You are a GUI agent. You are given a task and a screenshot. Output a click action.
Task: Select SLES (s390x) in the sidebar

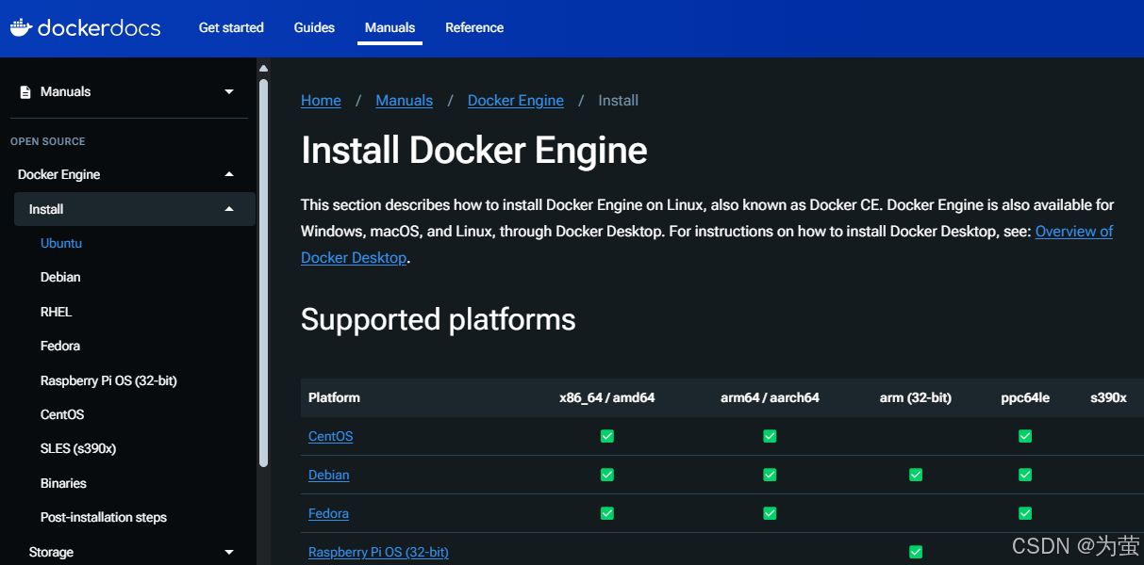(78, 448)
